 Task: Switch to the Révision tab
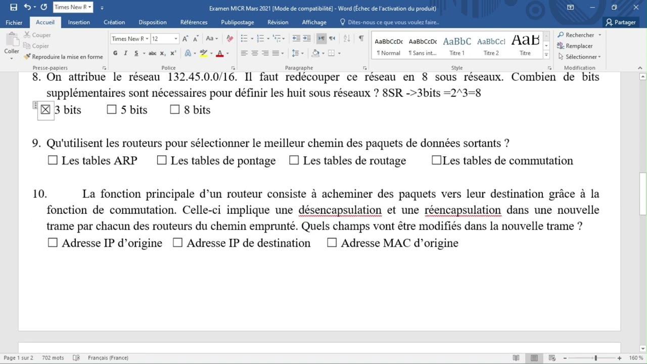[278, 22]
